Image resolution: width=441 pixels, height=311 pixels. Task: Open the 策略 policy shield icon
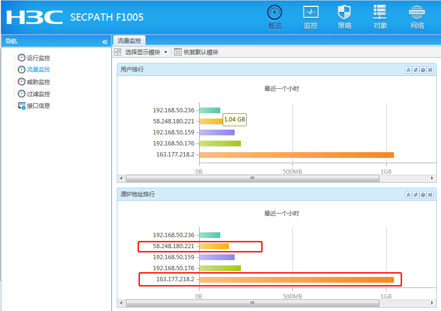pos(344,17)
